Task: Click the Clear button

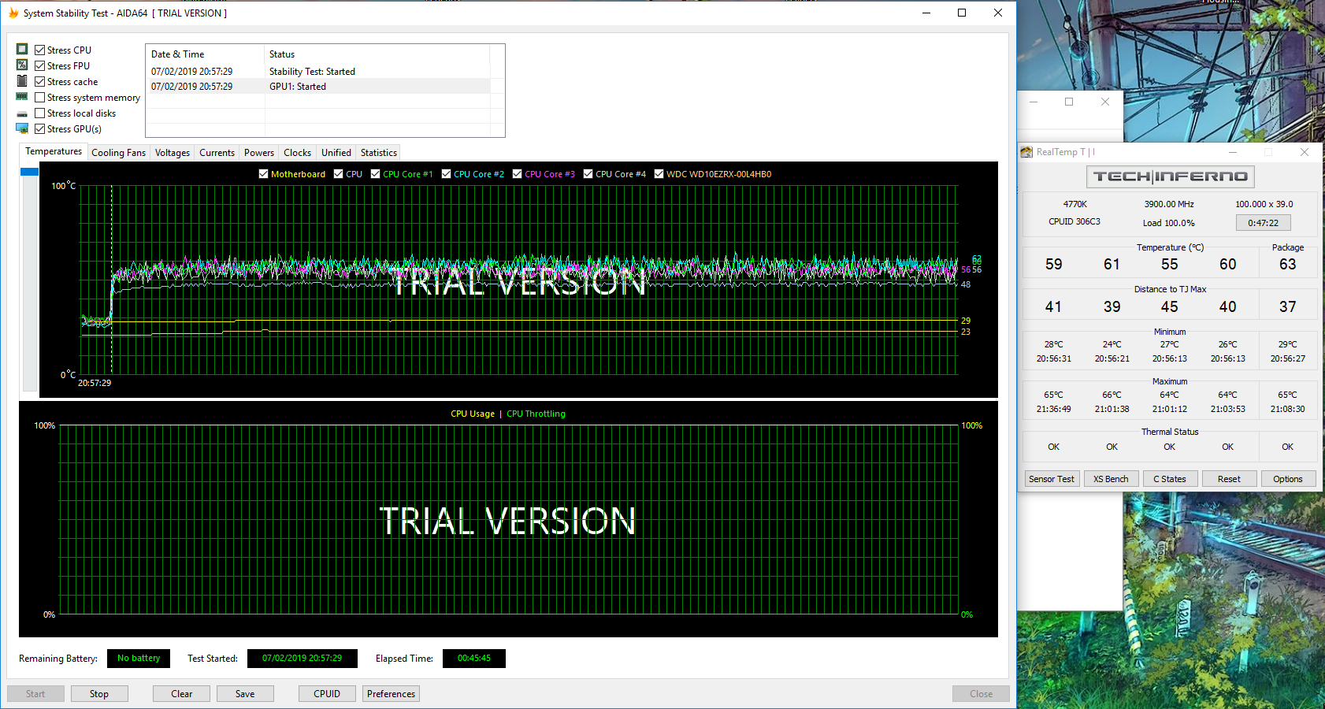Action: pos(182,694)
